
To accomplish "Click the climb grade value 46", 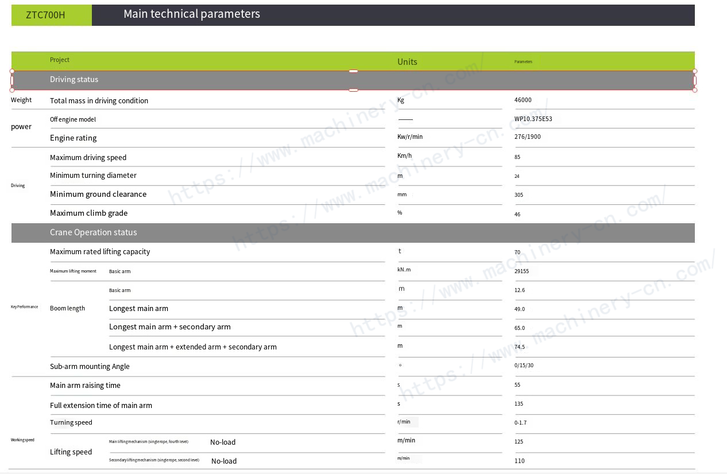I will point(517,214).
